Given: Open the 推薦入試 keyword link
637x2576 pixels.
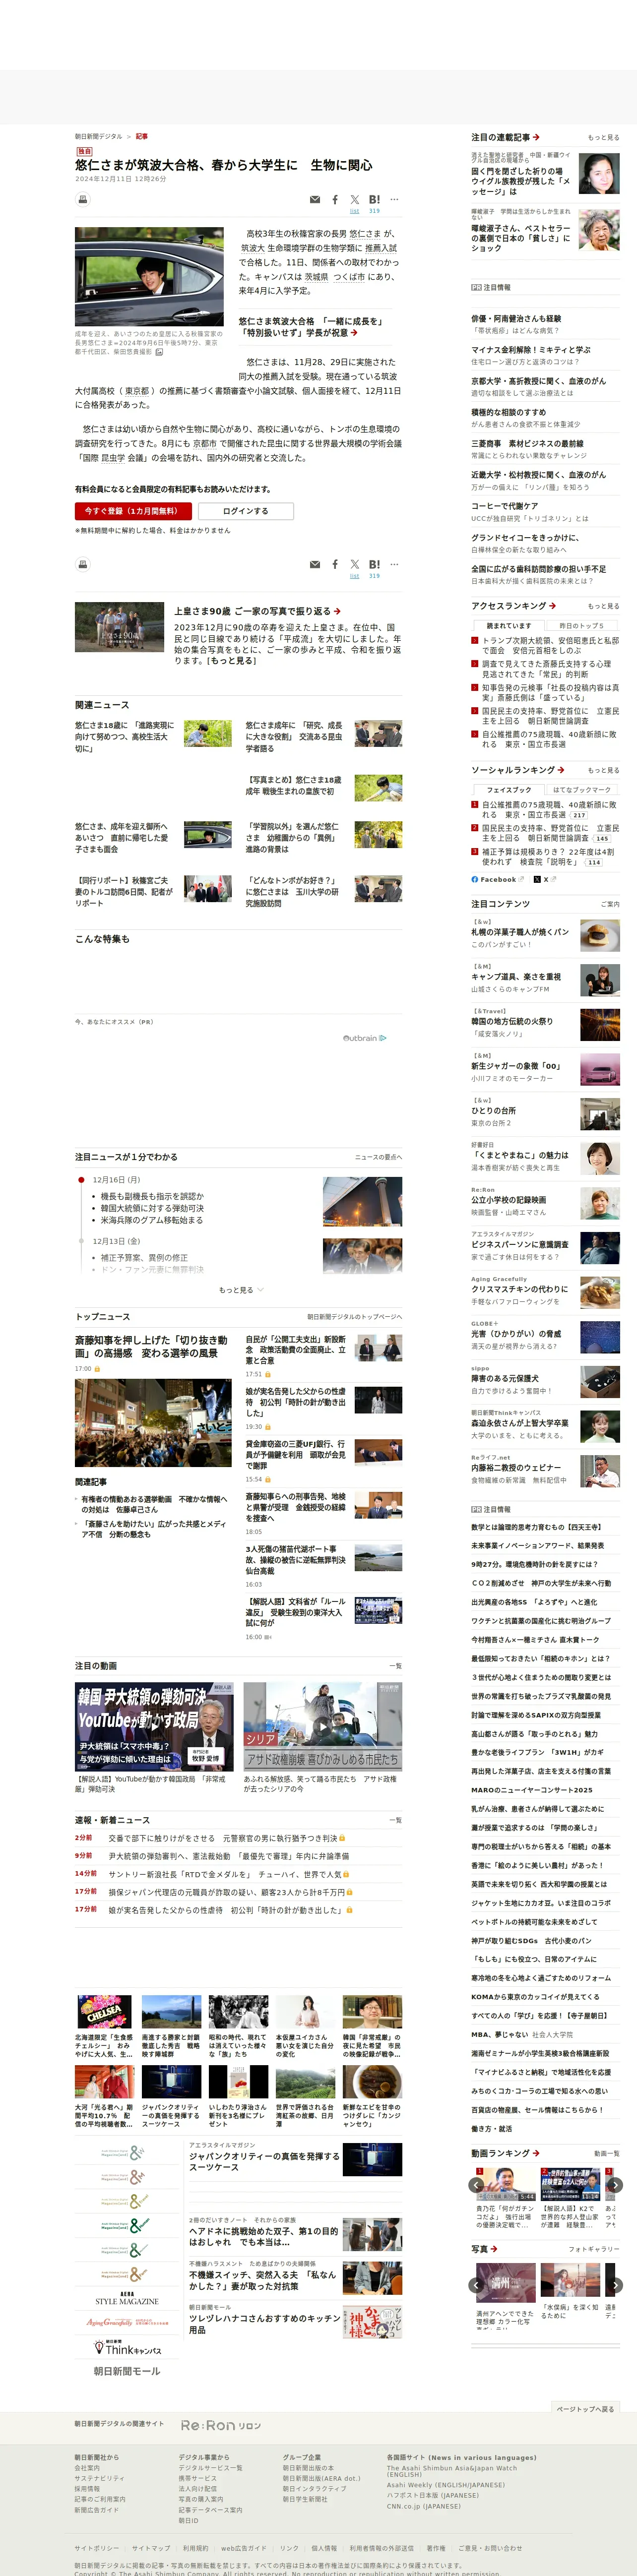Looking at the screenshot, I should click(381, 248).
